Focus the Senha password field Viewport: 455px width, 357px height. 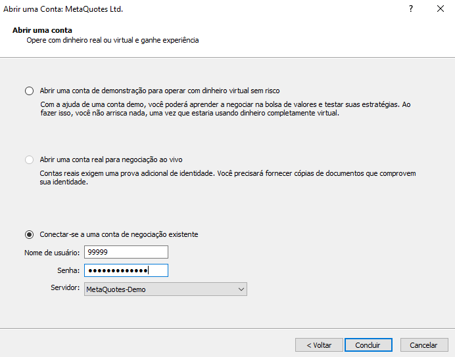(126, 270)
